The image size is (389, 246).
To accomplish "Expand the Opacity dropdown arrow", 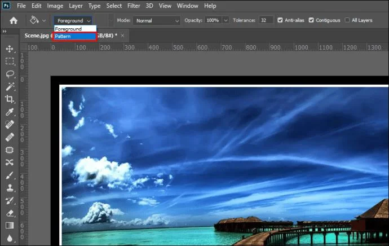I will (226, 20).
